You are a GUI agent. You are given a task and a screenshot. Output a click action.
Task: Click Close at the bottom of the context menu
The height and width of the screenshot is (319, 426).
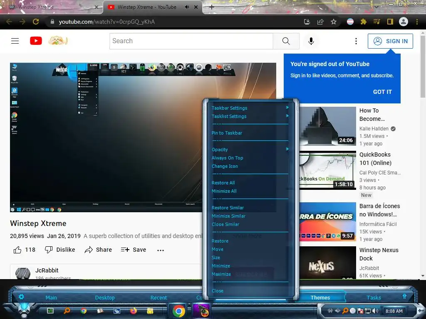coord(218,291)
